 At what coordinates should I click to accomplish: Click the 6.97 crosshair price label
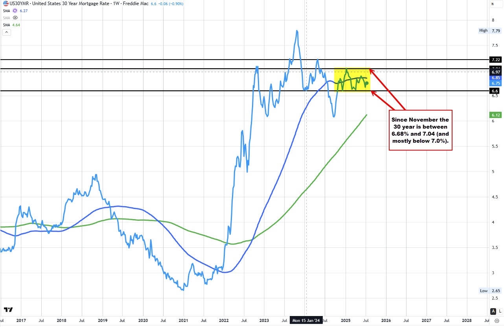pyautogui.click(x=495, y=73)
